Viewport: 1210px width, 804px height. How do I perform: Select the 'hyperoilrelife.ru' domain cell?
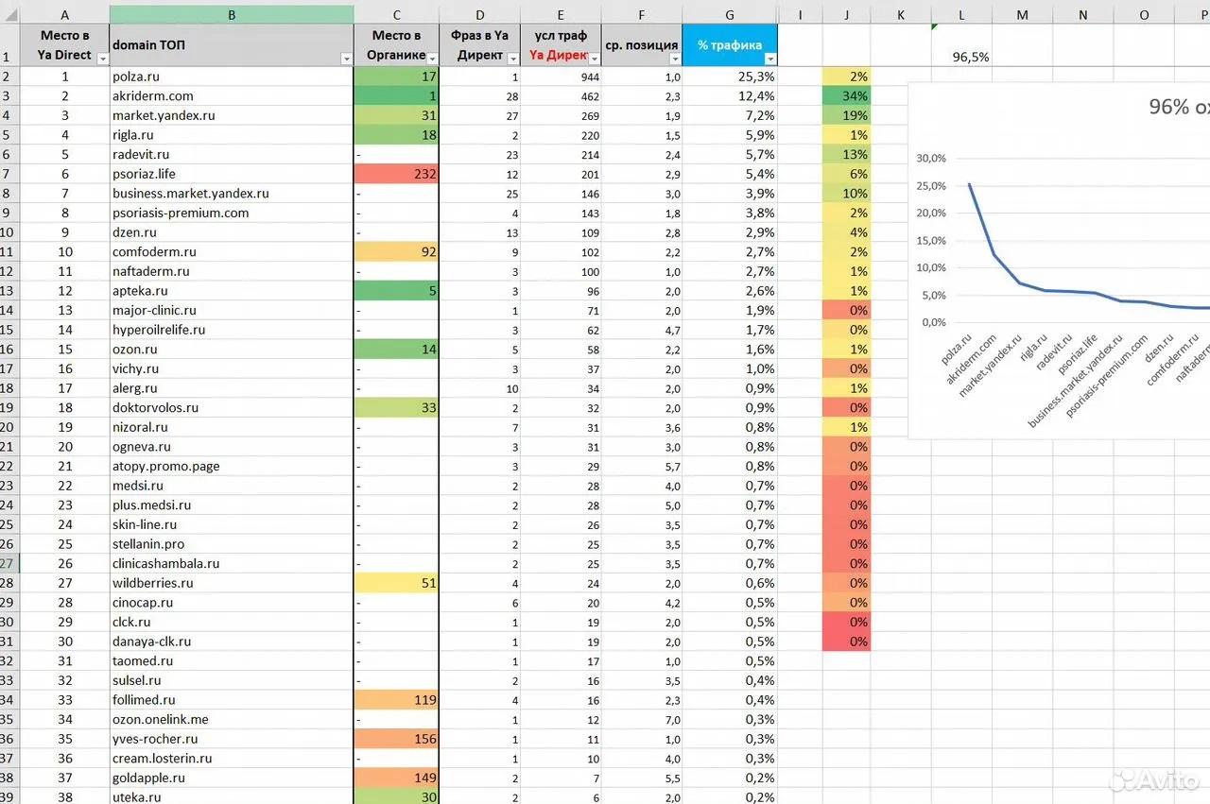[232, 330]
